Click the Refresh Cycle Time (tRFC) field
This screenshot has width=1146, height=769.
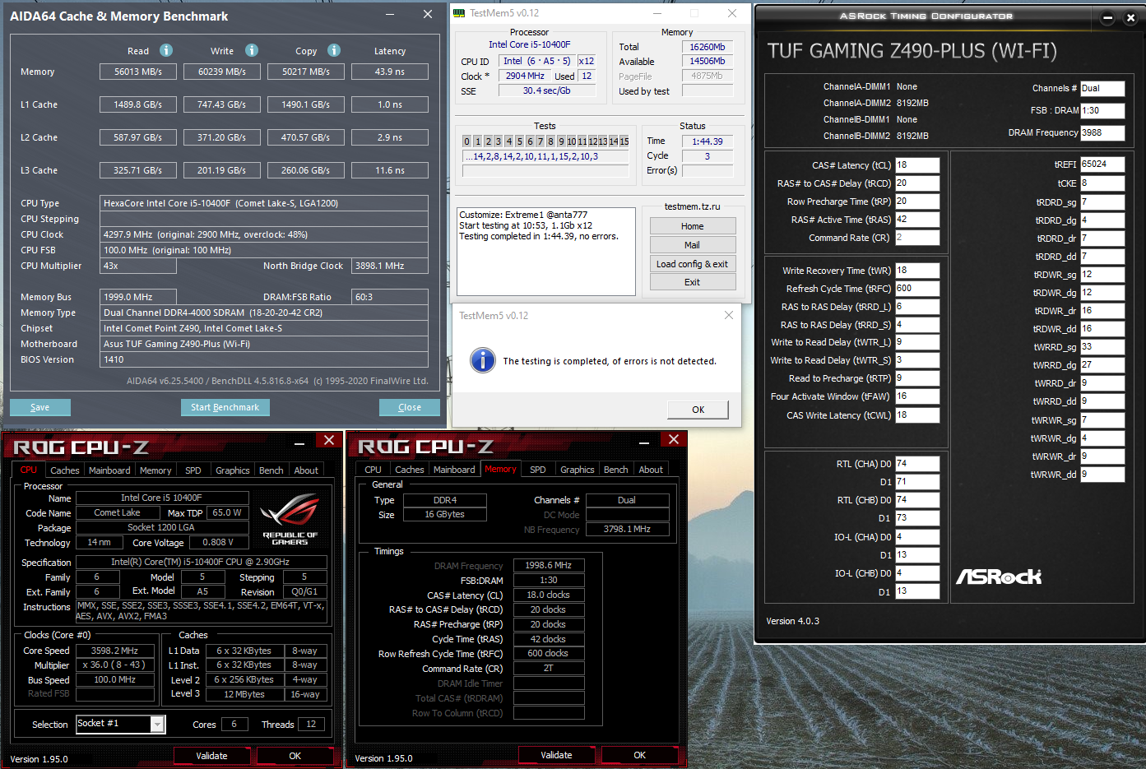point(916,289)
